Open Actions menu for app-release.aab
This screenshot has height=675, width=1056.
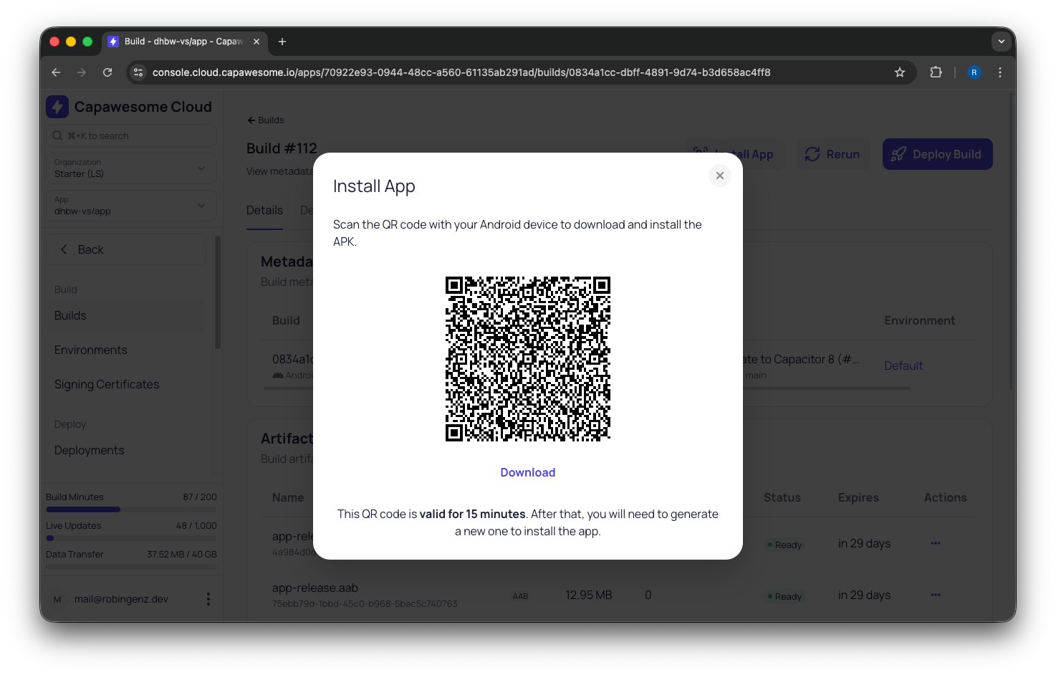(x=935, y=594)
